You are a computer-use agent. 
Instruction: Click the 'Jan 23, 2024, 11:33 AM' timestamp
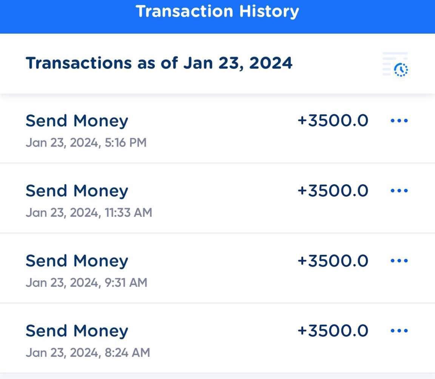(89, 213)
